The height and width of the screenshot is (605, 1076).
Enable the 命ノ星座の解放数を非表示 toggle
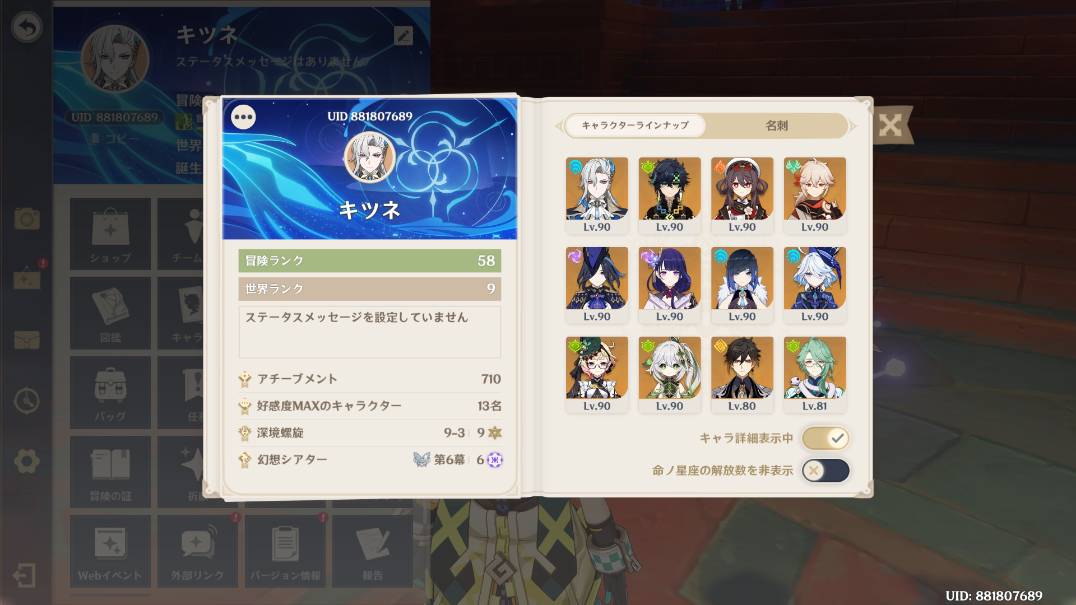(x=825, y=471)
